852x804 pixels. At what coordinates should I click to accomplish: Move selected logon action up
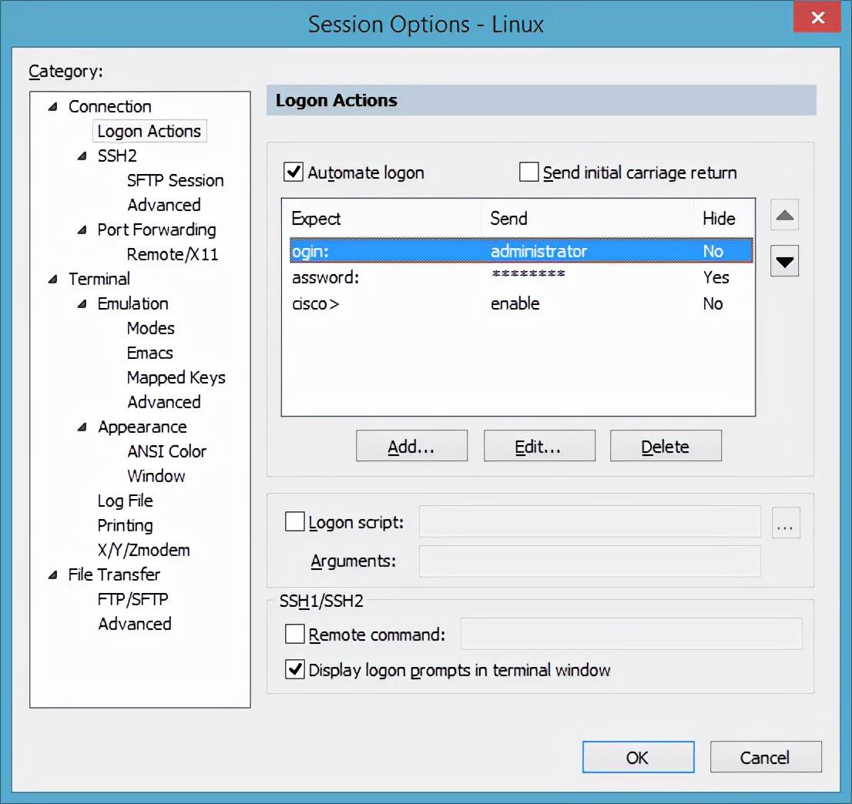click(784, 215)
